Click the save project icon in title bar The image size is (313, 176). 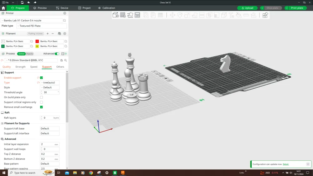point(22,3)
